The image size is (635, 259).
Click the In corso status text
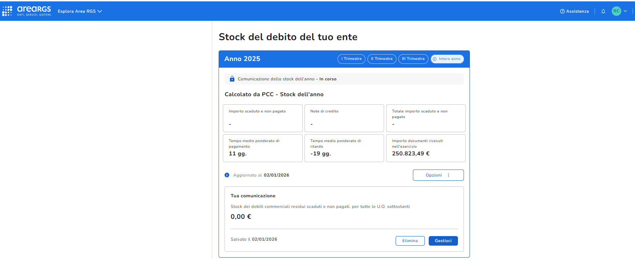click(x=328, y=79)
